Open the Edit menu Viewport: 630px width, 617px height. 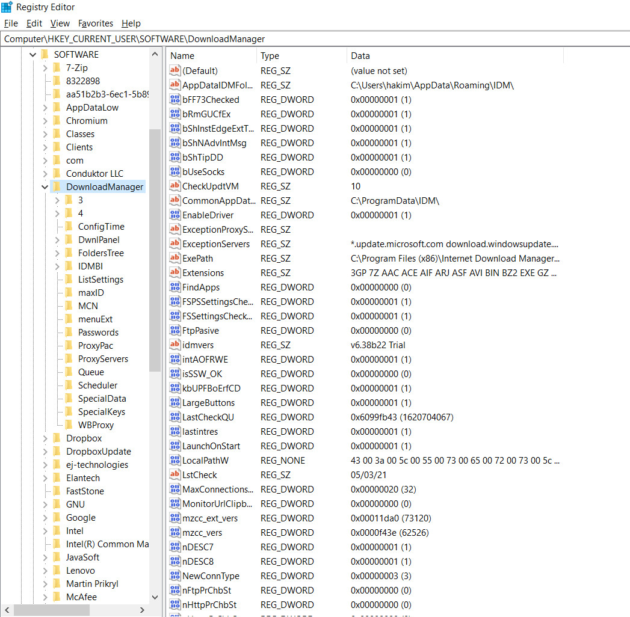click(x=34, y=23)
